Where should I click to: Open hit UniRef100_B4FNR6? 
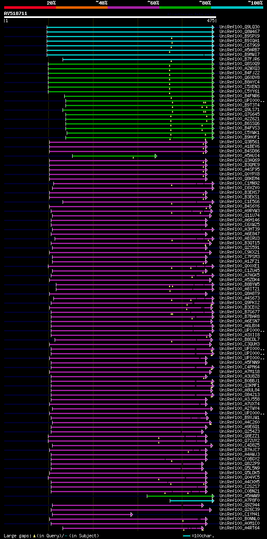point(239,96)
